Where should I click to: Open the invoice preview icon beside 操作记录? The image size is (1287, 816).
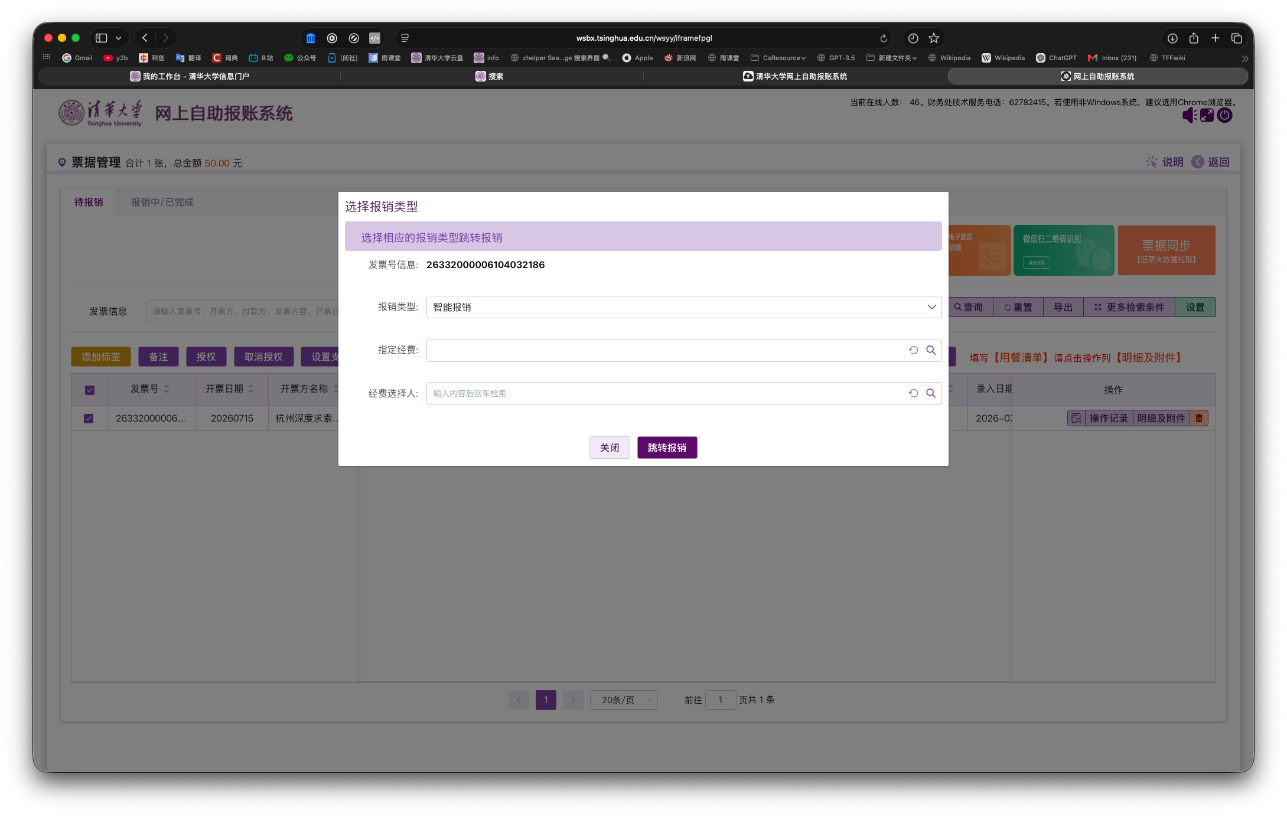pyautogui.click(x=1076, y=418)
